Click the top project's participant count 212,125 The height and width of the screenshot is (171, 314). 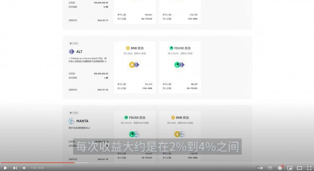coord(194,15)
